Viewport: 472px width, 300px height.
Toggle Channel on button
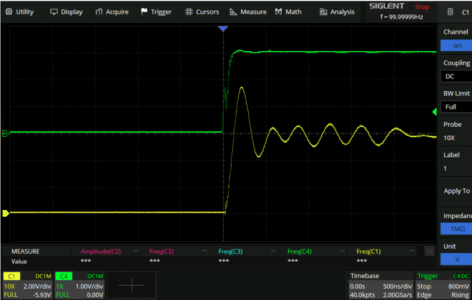coord(456,46)
